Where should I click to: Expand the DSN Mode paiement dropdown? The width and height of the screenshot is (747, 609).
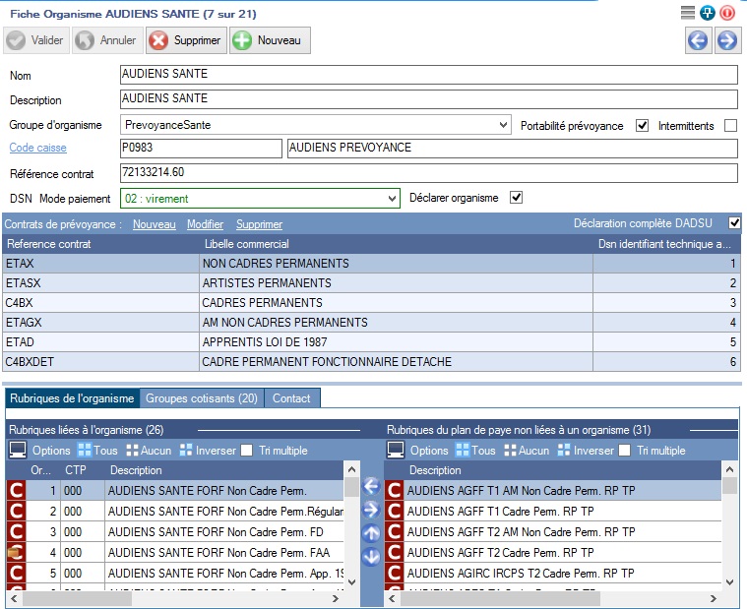click(x=393, y=199)
